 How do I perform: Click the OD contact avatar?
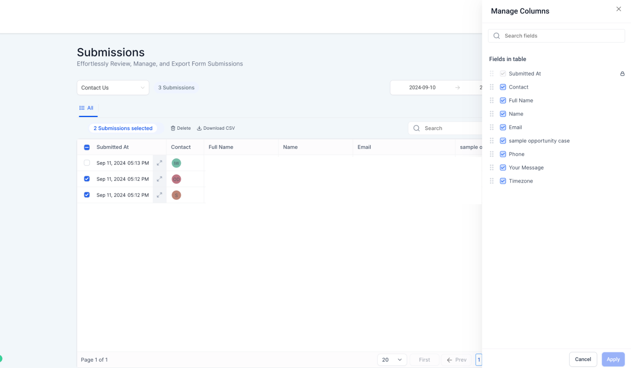176,179
